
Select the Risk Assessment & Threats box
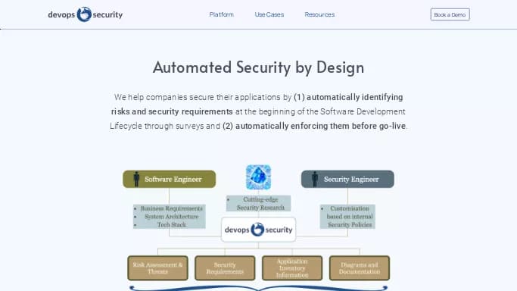coord(158,268)
